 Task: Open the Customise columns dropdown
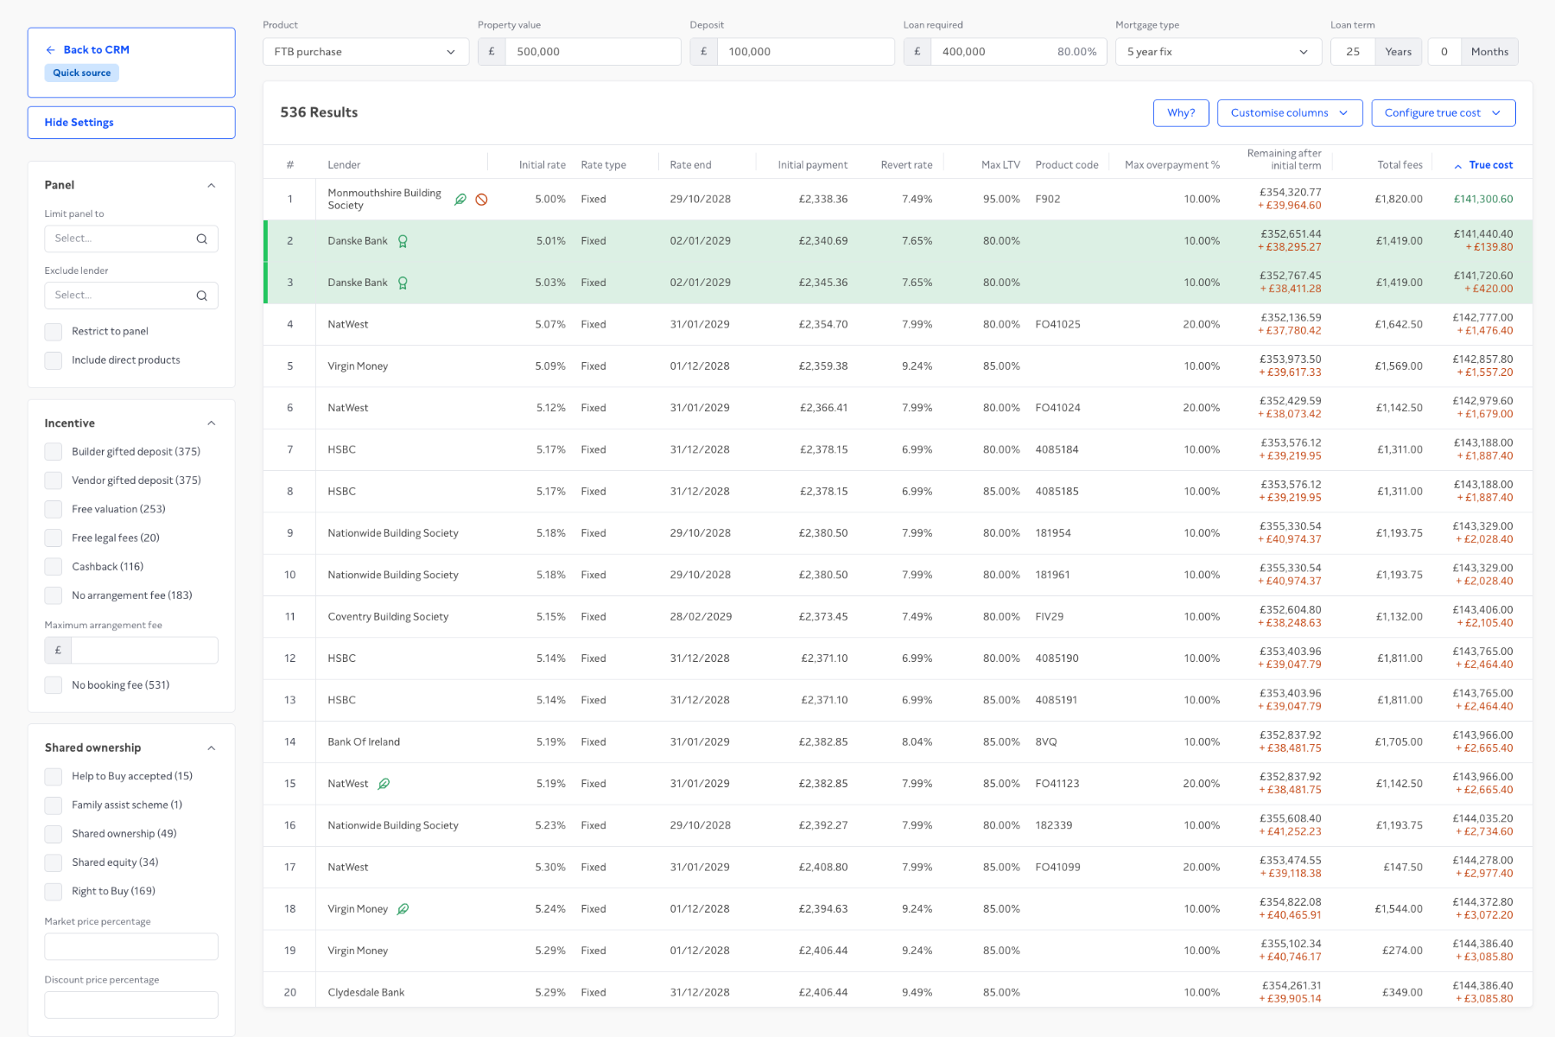1290,113
